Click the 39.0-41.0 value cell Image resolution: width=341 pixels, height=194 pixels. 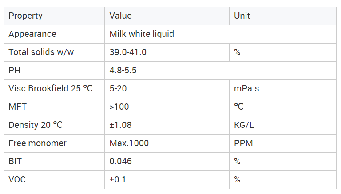click(167, 52)
